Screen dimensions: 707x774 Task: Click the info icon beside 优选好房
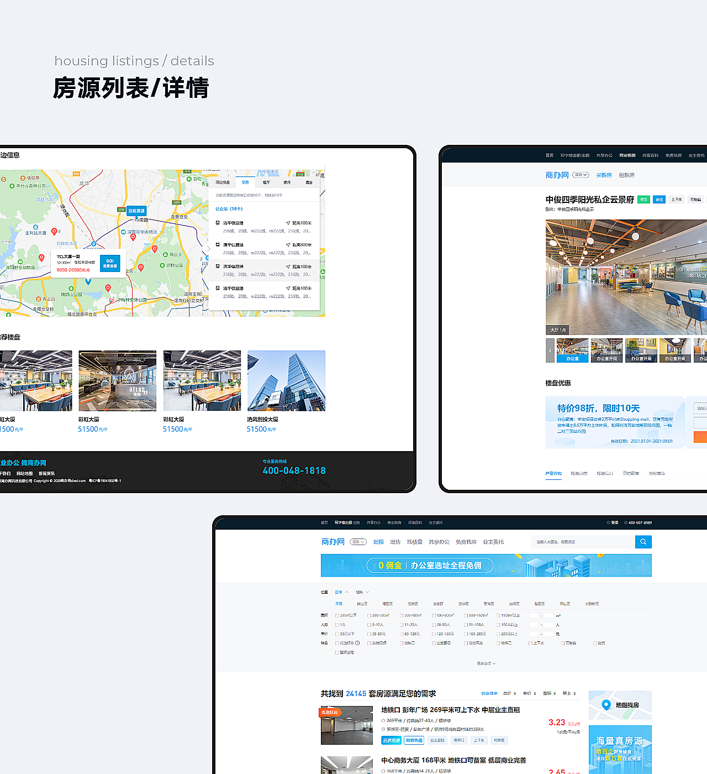coord(357,643)
